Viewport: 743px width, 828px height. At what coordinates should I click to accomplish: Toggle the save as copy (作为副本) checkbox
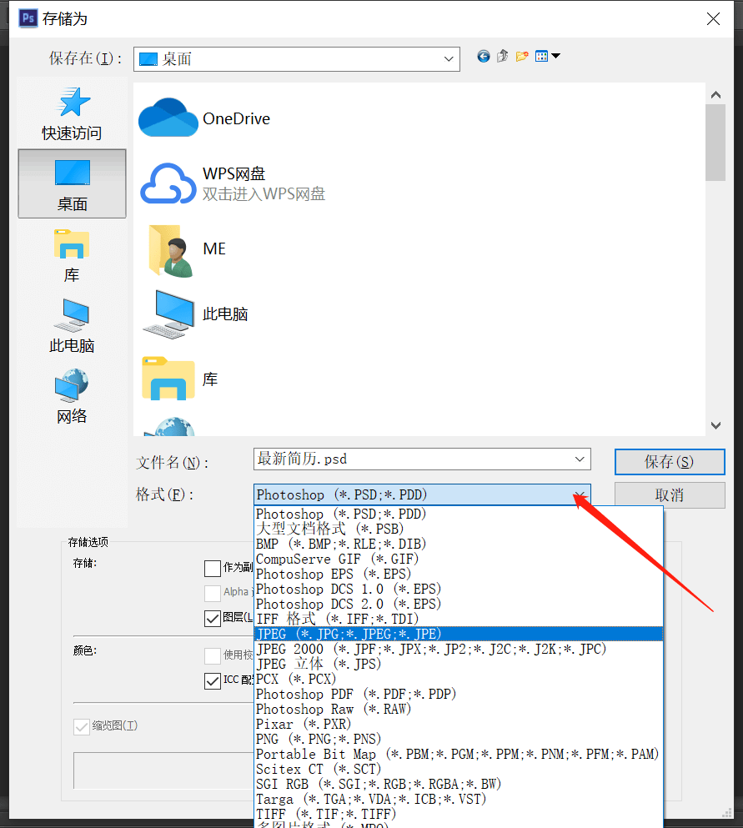tap(213, 569)
